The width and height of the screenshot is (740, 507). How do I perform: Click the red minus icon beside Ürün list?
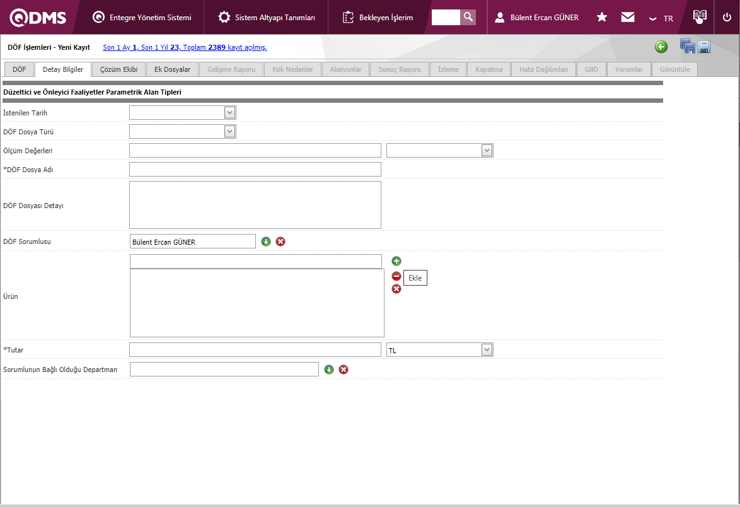click(396, 276)
